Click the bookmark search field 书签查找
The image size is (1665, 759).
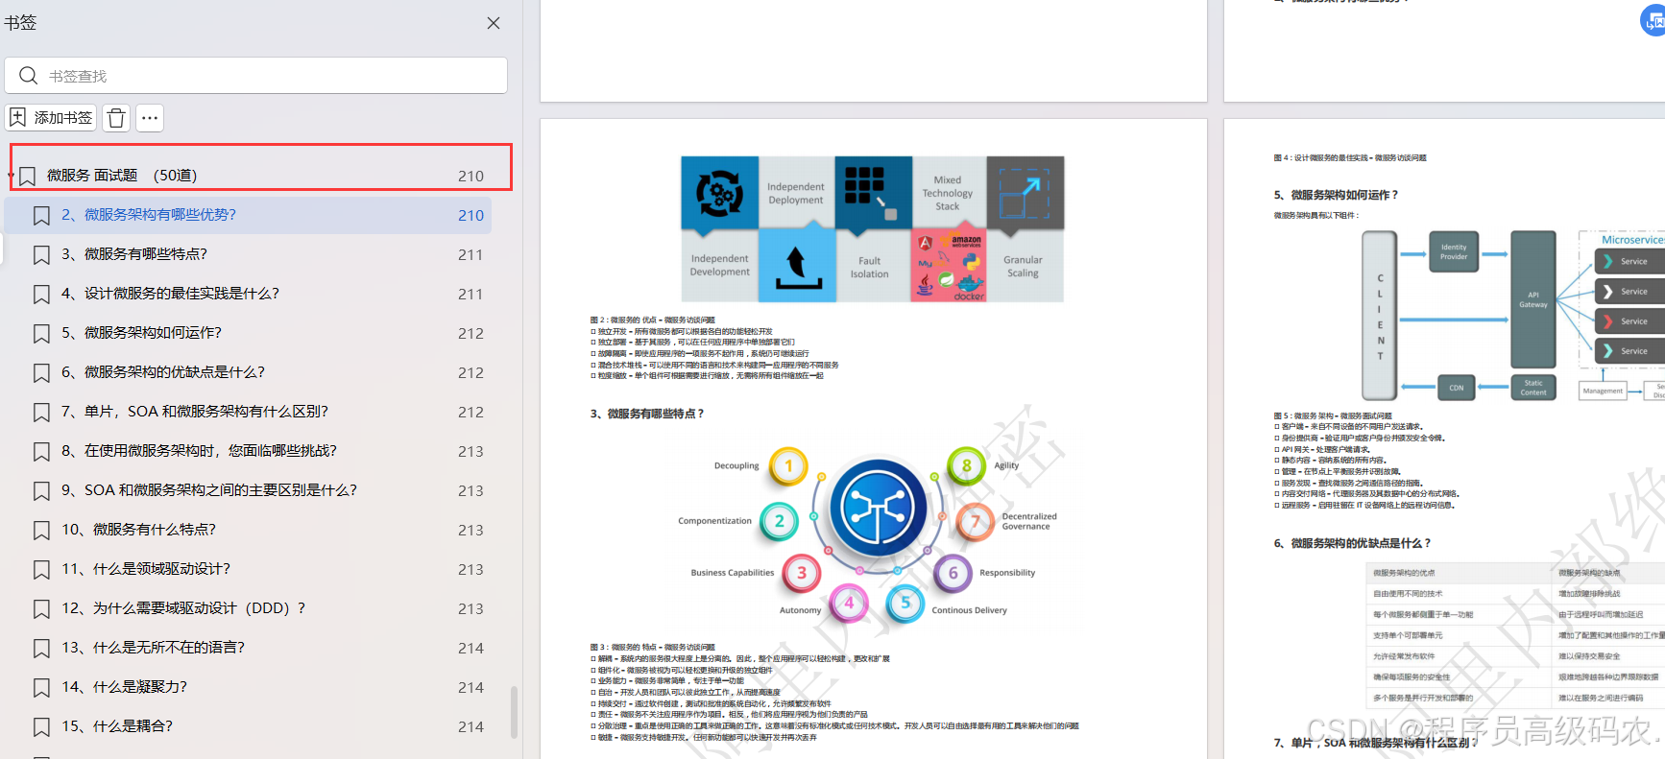coord(256,76)
